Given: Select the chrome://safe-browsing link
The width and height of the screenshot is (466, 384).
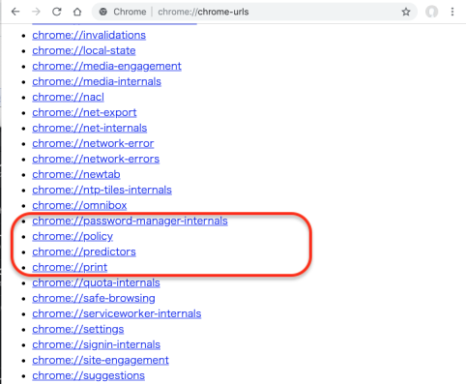Looking at the screenshot, I should 94,298.
